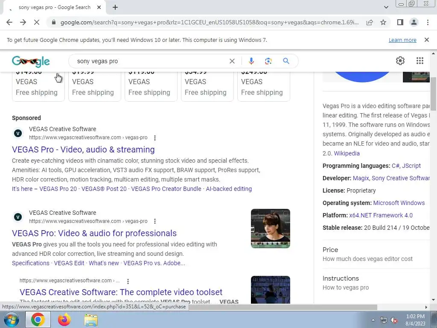Open Learn more about Chrome updates
437x328 pixels.
tap(402, 40)
